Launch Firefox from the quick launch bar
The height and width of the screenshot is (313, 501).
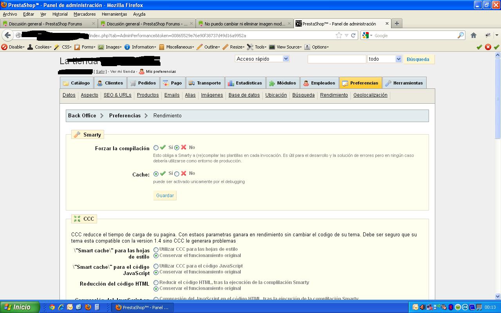[88, 307]
